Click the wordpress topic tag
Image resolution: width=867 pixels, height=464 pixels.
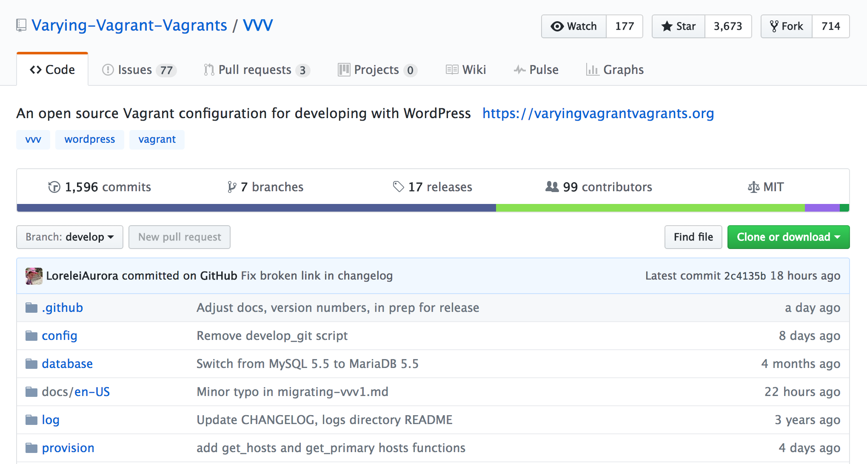89,139
